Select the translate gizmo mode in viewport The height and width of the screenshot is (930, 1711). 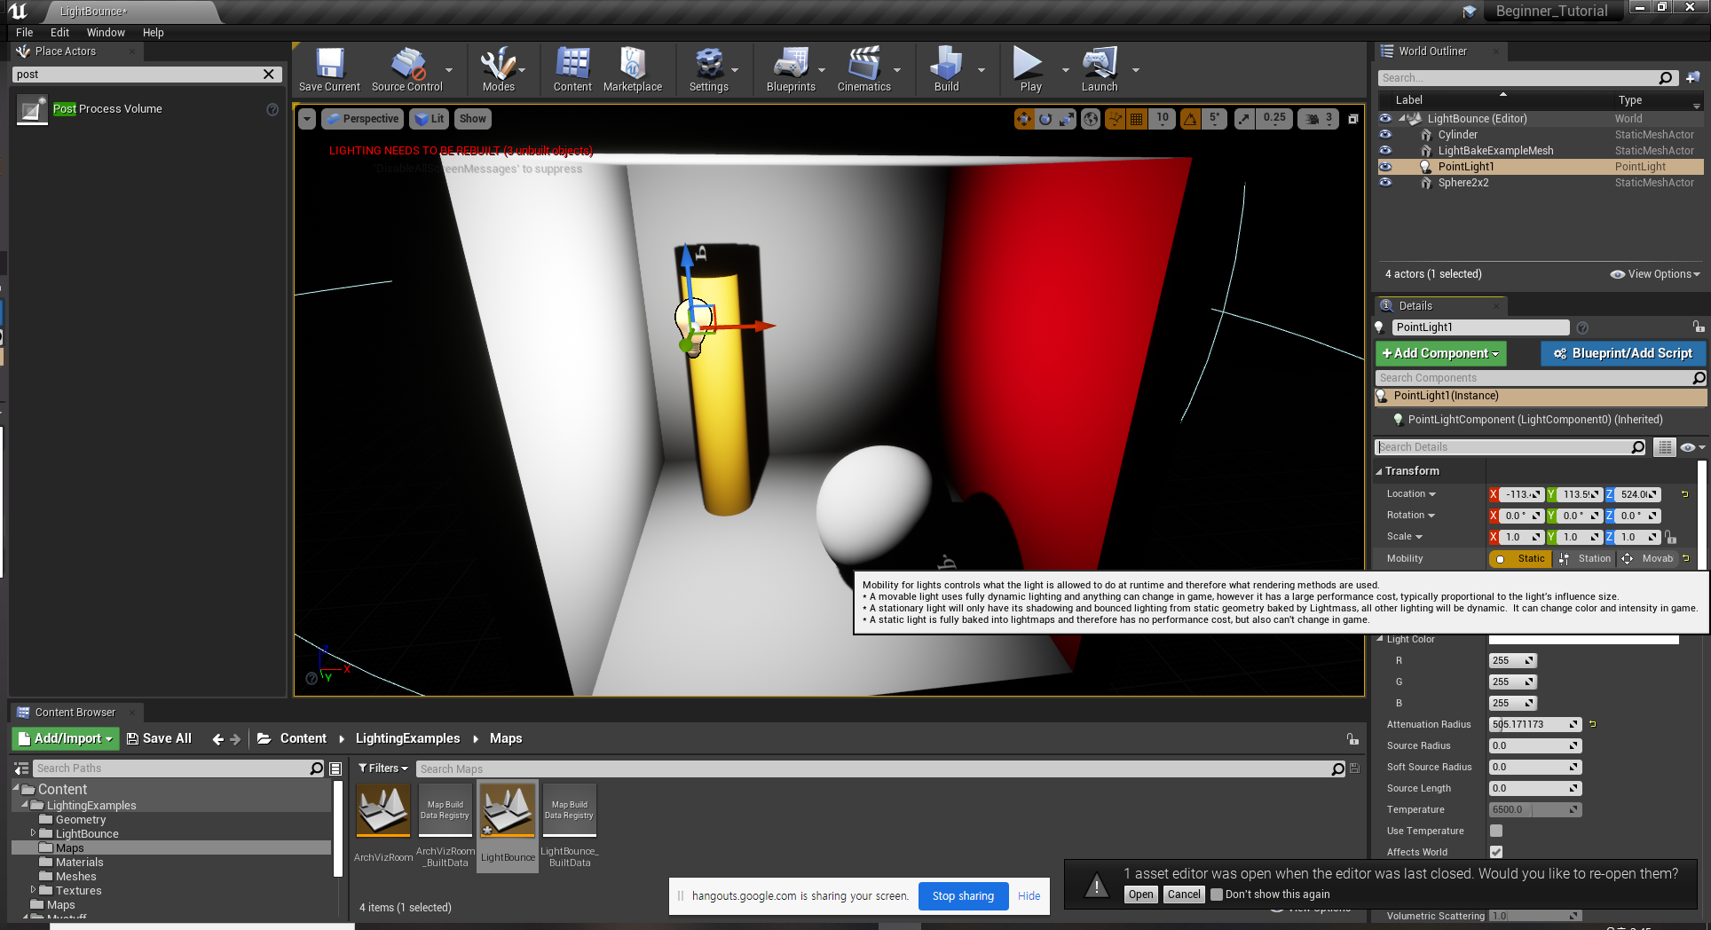tap(1024, 119)
